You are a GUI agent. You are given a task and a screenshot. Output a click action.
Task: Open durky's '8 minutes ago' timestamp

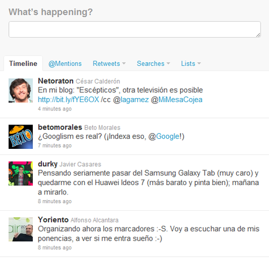55,201
